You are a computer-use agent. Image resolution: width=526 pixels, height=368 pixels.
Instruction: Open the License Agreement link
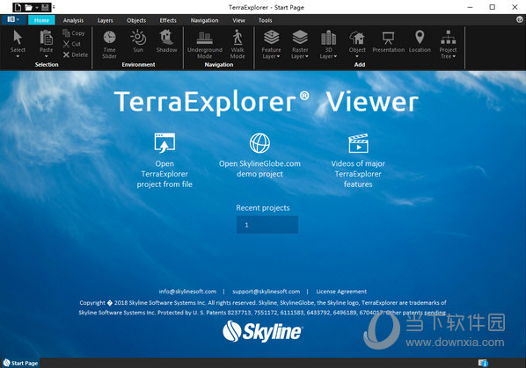(x=341, y=292)
